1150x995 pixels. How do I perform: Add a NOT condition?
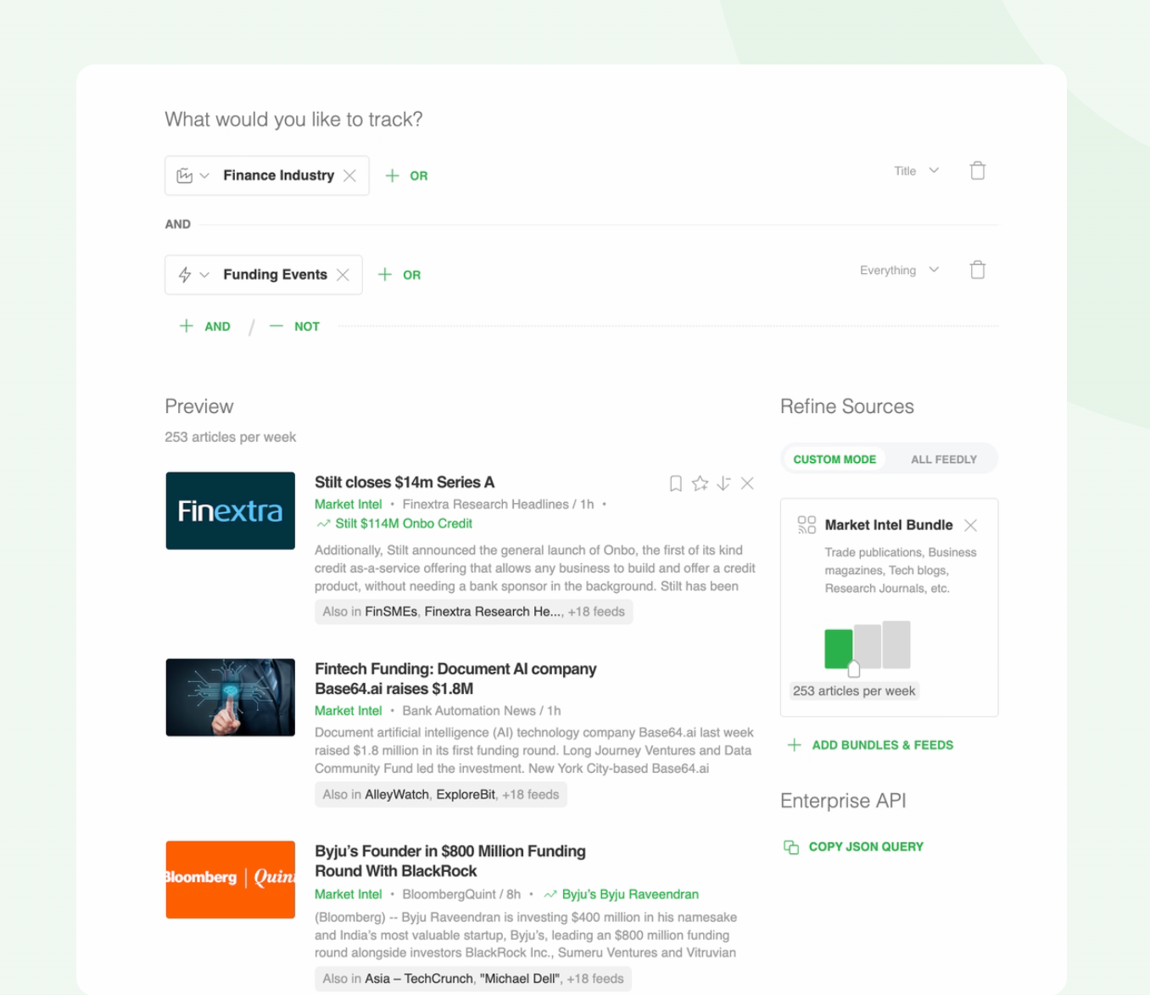(x=294, y=326)
